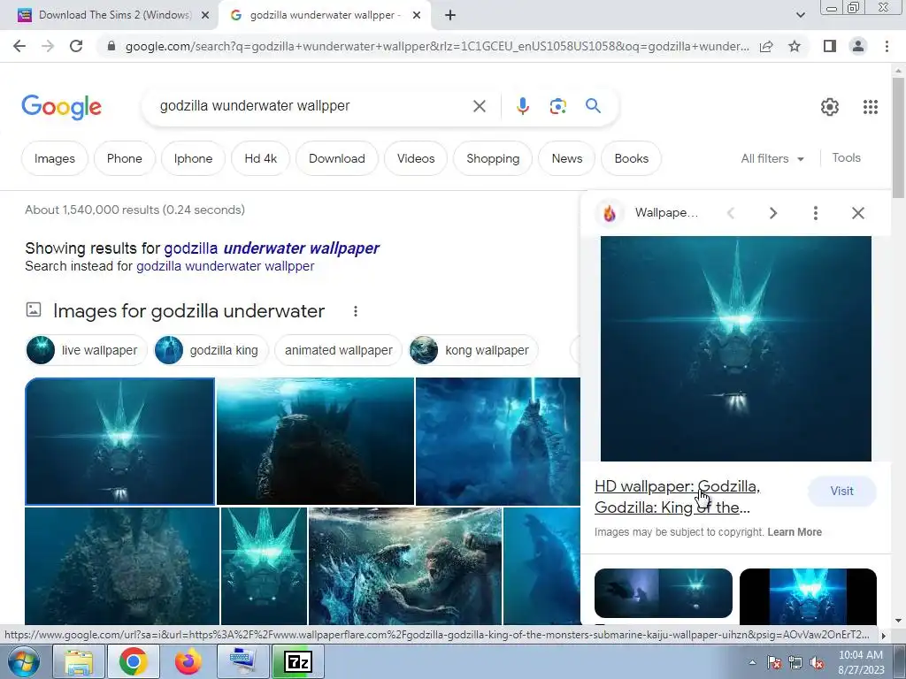Open the muted volume tray icon
The image size is (906, 679).
tap(817, 663)
